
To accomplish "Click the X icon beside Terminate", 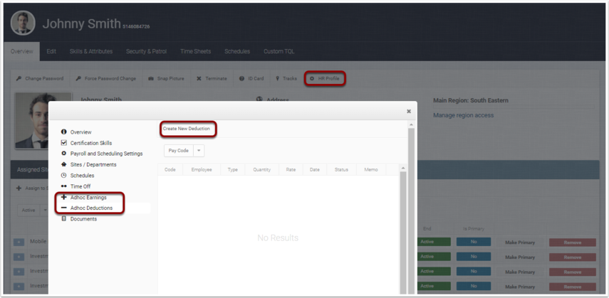I will click(199, 78).
